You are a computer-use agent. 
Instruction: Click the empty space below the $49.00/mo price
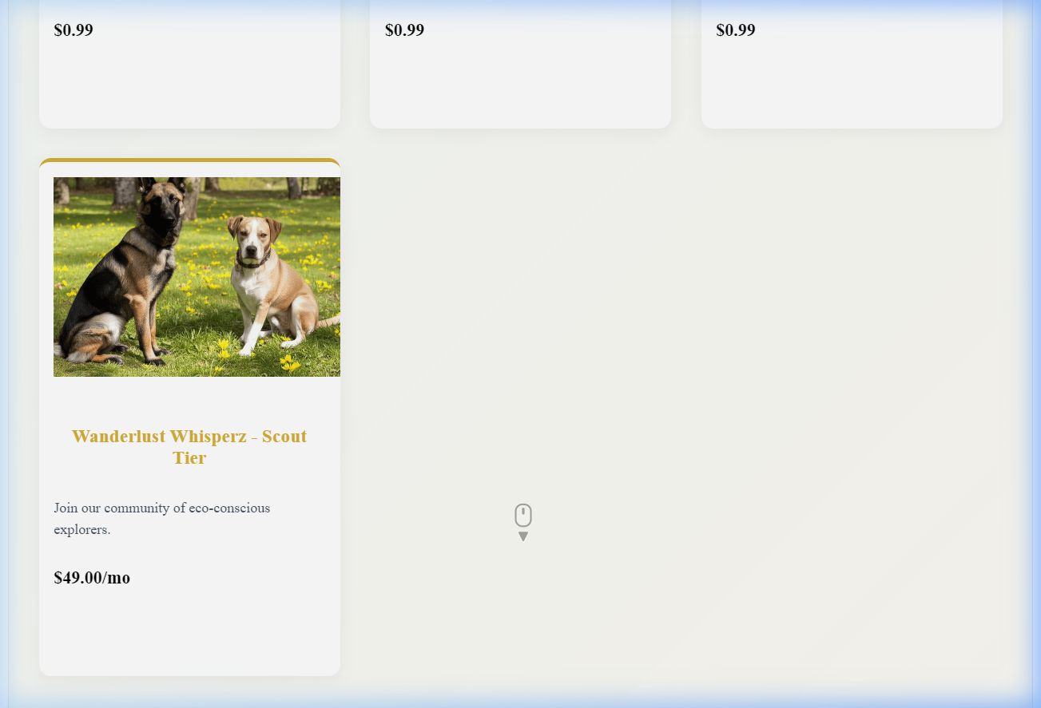click(189, 635)
